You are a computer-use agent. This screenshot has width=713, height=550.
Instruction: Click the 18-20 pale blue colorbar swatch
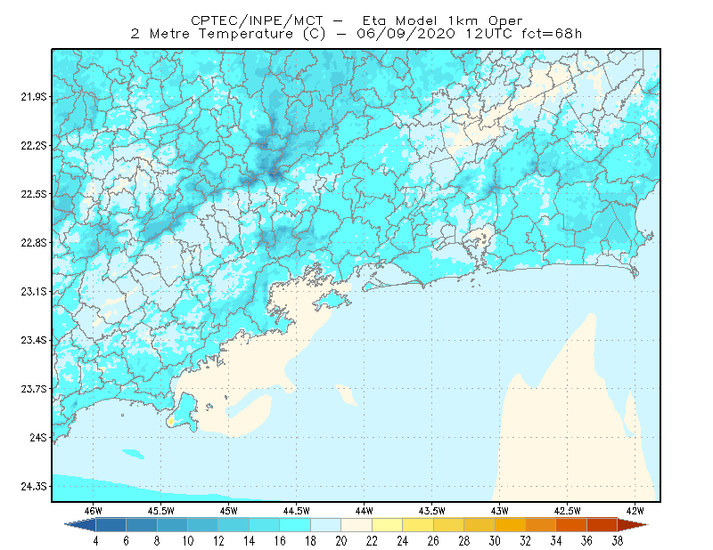tap(325, 525)
